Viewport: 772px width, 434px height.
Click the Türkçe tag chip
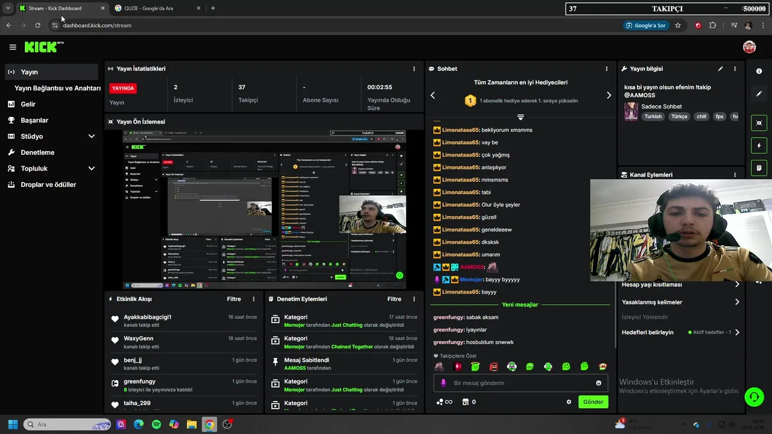(679, 116)
